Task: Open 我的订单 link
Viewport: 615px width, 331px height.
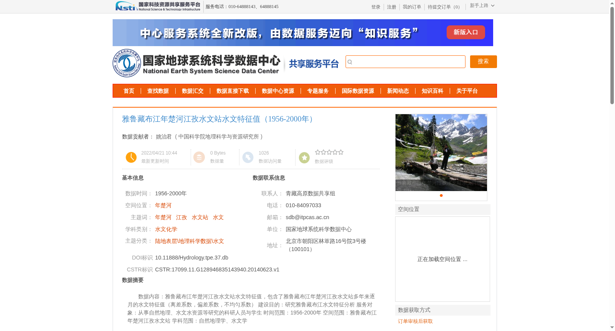Action: (x=412, y=7)
